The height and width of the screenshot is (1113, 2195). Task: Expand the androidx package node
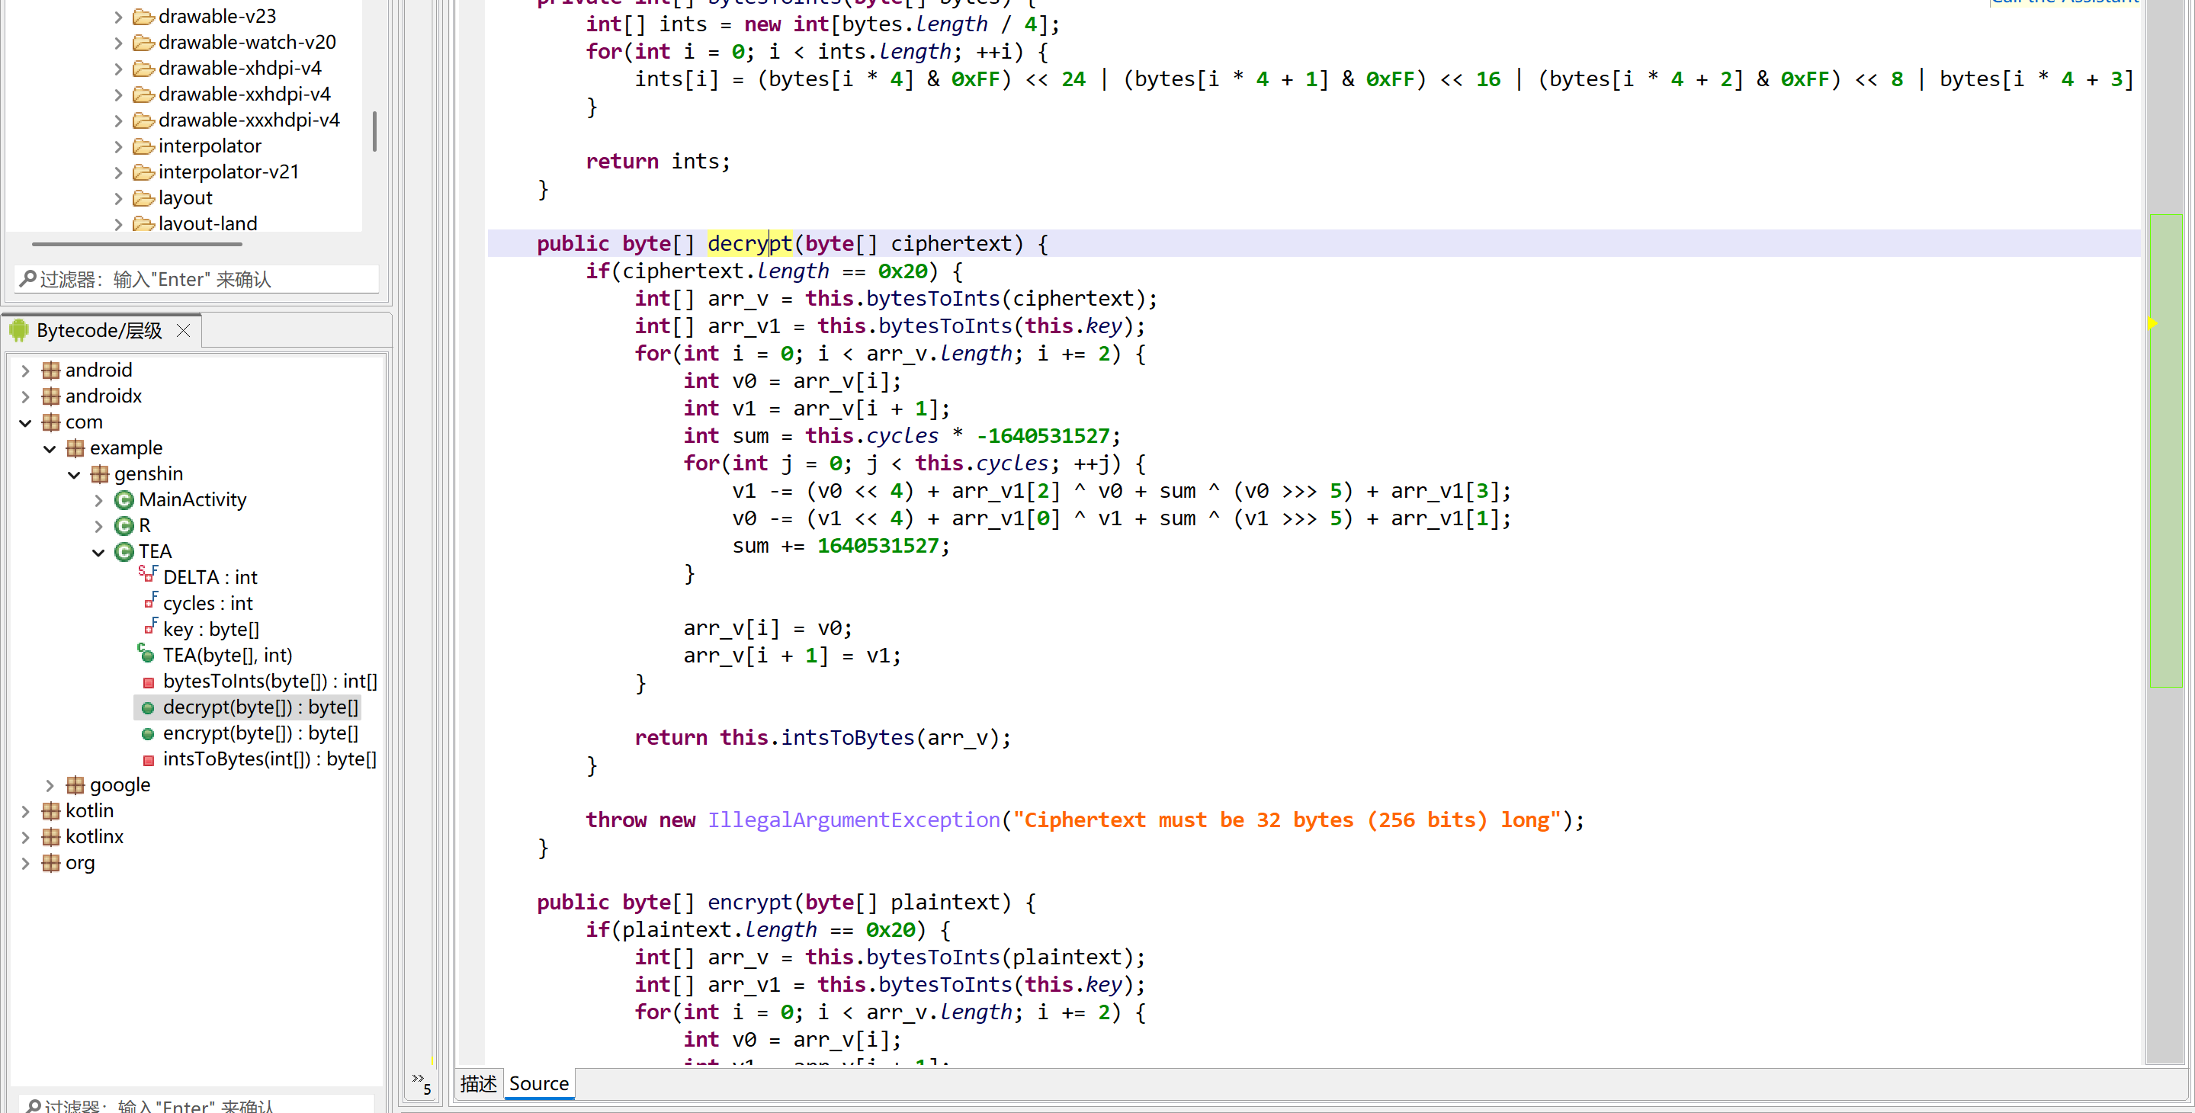[x=26, y=396]
